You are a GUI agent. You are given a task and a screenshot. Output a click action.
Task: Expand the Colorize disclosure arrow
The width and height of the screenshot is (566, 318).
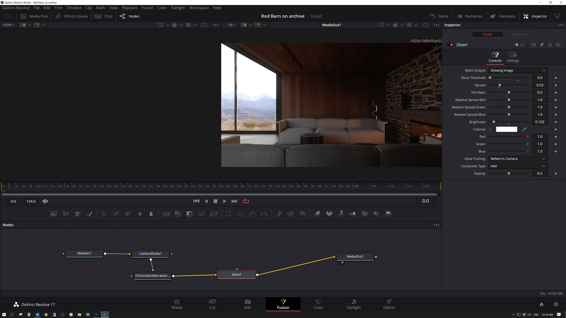pos(490,129)
